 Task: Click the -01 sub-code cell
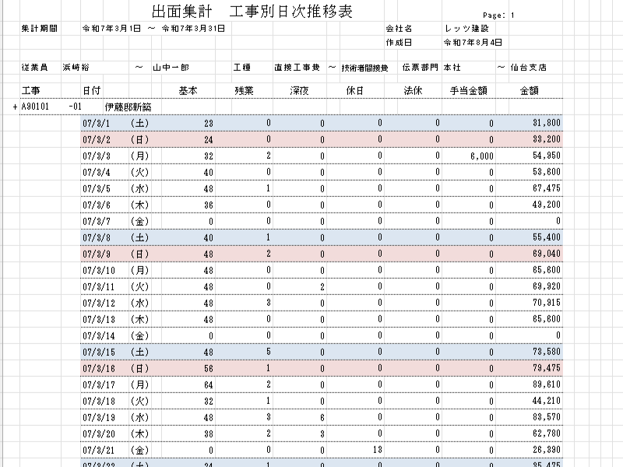click(x=75, y=107)
